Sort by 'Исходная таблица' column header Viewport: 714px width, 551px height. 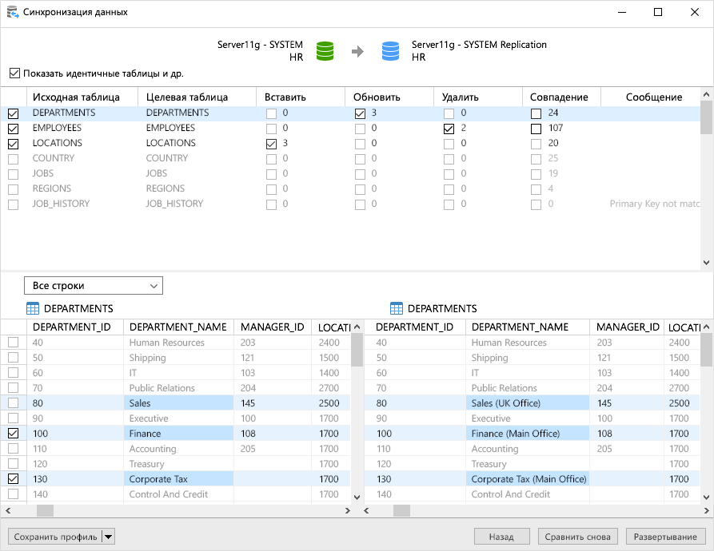pos(76,97)
